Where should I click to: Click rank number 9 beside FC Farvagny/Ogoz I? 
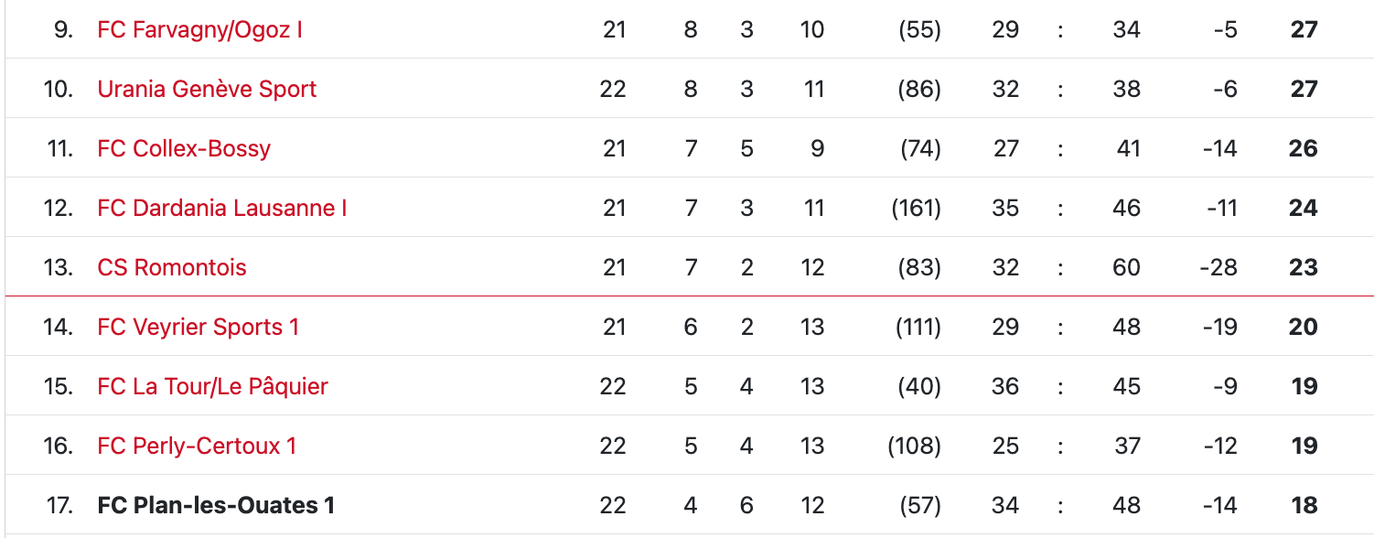coord(63,29)
